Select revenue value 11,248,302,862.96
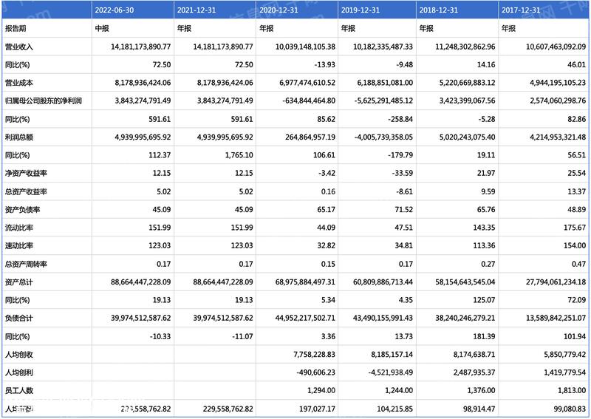591x419 pixels. point(465,47)
